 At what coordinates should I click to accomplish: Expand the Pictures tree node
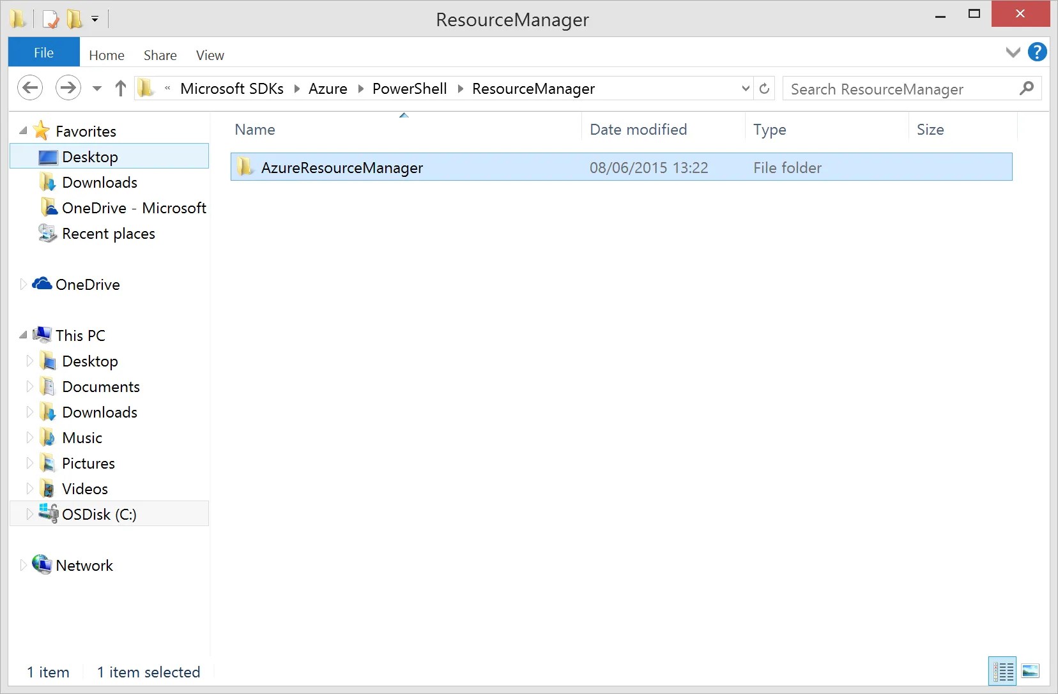(x=29, y=463)
